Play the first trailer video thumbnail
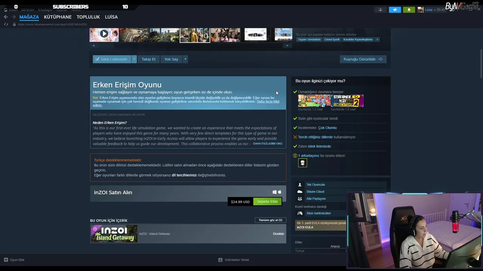483x271 pixels. (104, 35)
